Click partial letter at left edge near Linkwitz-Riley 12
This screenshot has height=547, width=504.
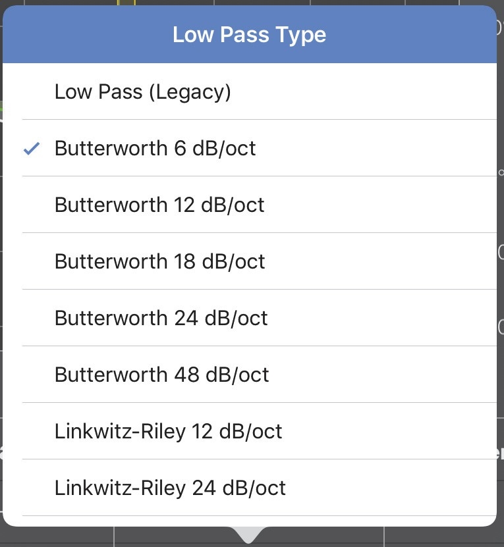tap(1, 453)
